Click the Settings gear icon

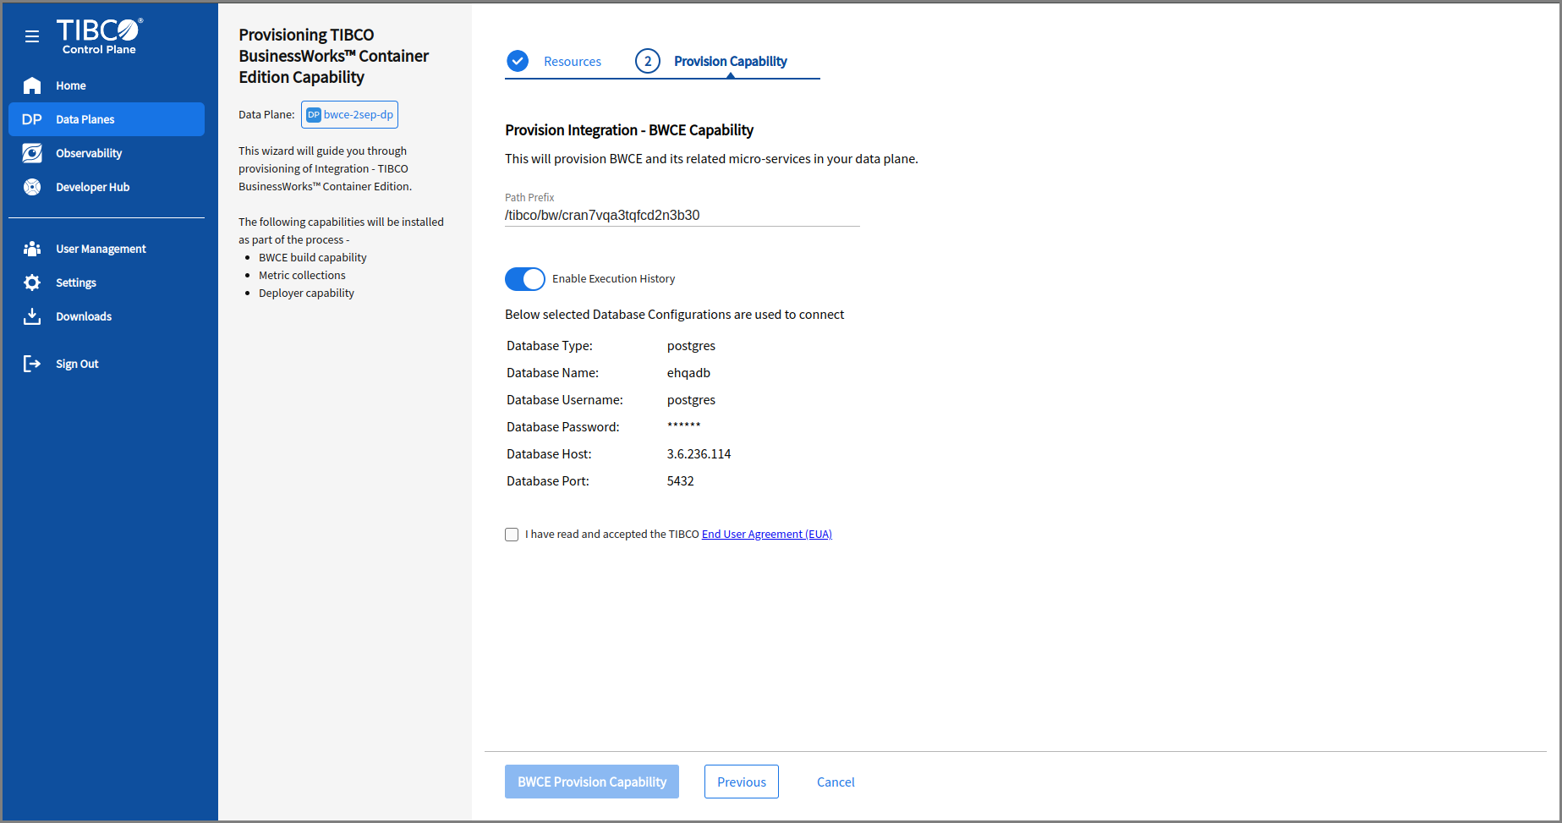point(32,283)
